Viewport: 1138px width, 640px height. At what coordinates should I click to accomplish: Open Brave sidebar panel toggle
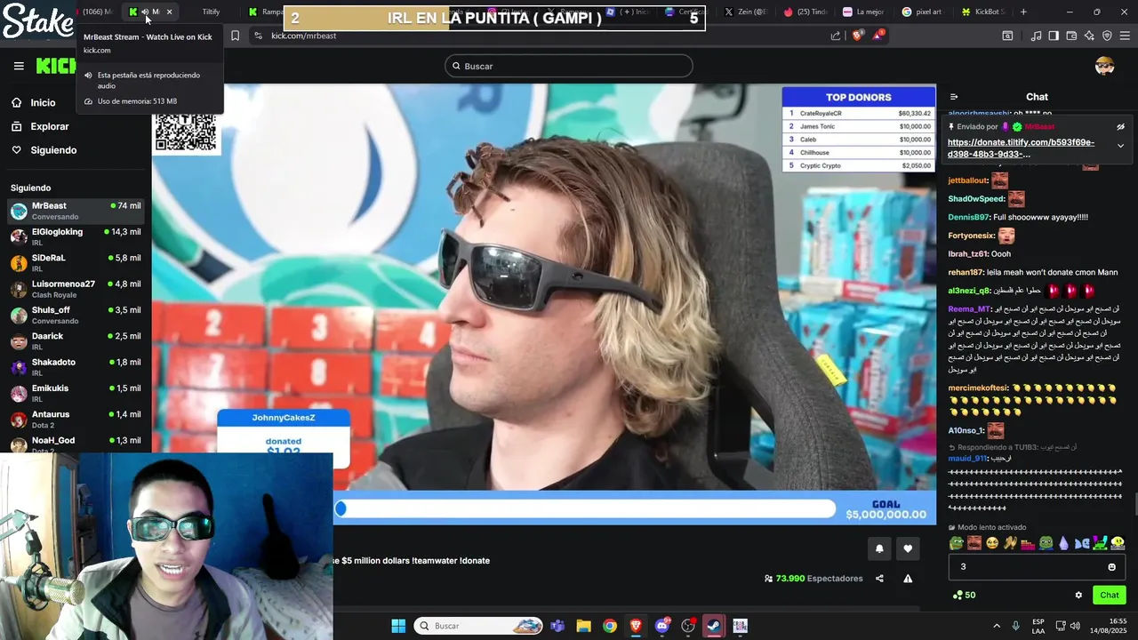click(x=1054, y=36)
